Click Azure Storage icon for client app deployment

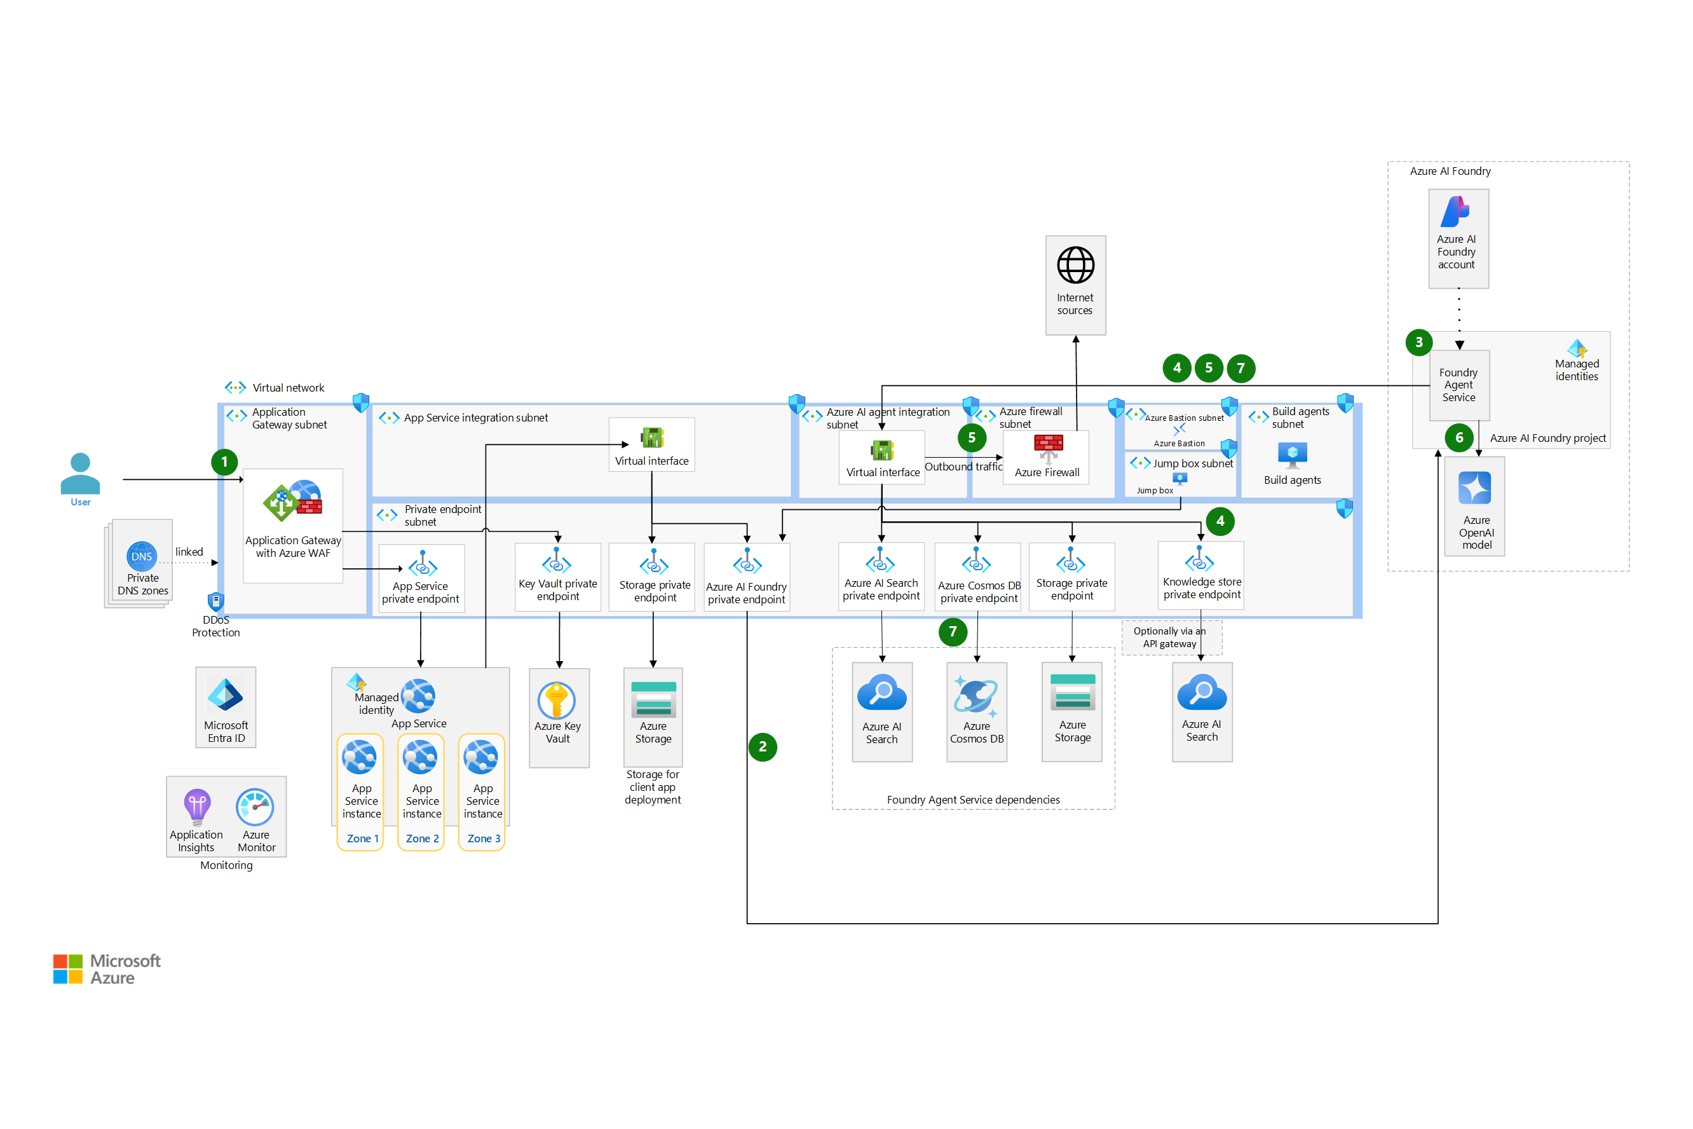tap(653, 699)
